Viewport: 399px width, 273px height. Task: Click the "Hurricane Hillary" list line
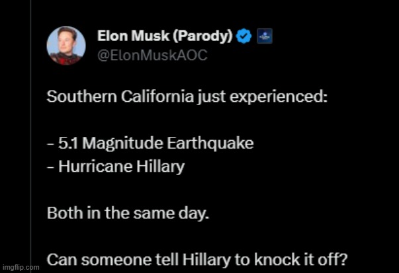(116, 166)
